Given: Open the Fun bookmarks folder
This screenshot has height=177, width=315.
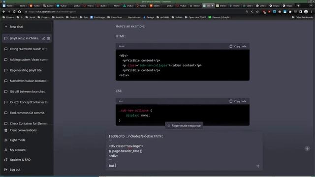Looking at the screenshot, I should click(84, 17).
